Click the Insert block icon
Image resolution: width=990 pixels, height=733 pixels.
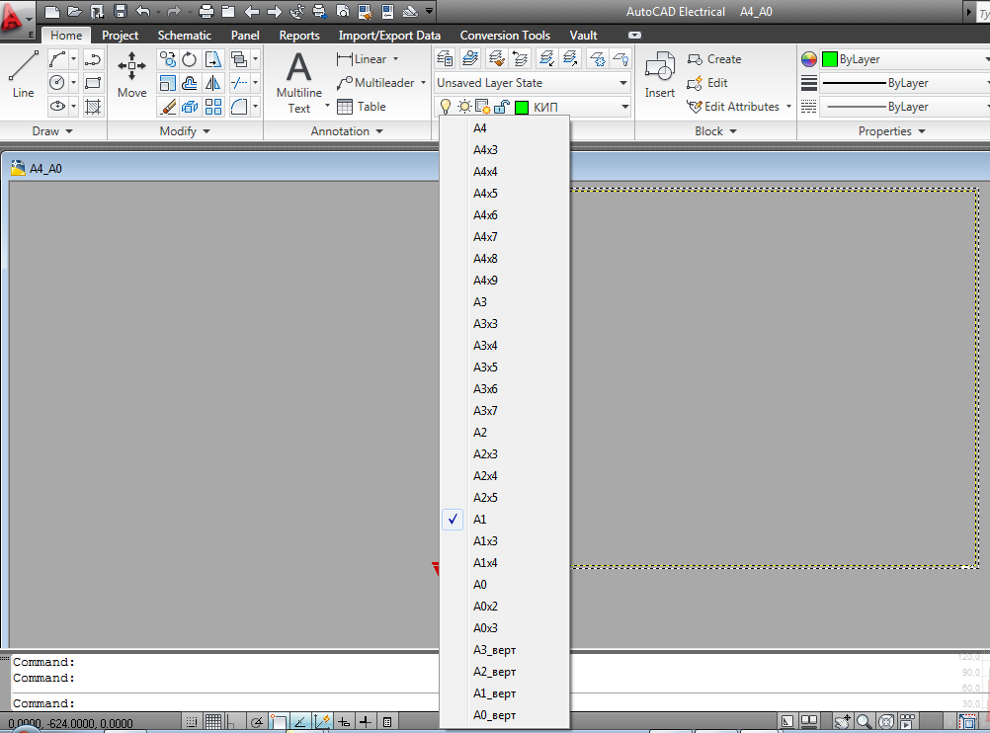pyautogui.click(x=660, y=76)
